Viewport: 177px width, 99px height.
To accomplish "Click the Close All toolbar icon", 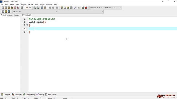I will point(18,8).
